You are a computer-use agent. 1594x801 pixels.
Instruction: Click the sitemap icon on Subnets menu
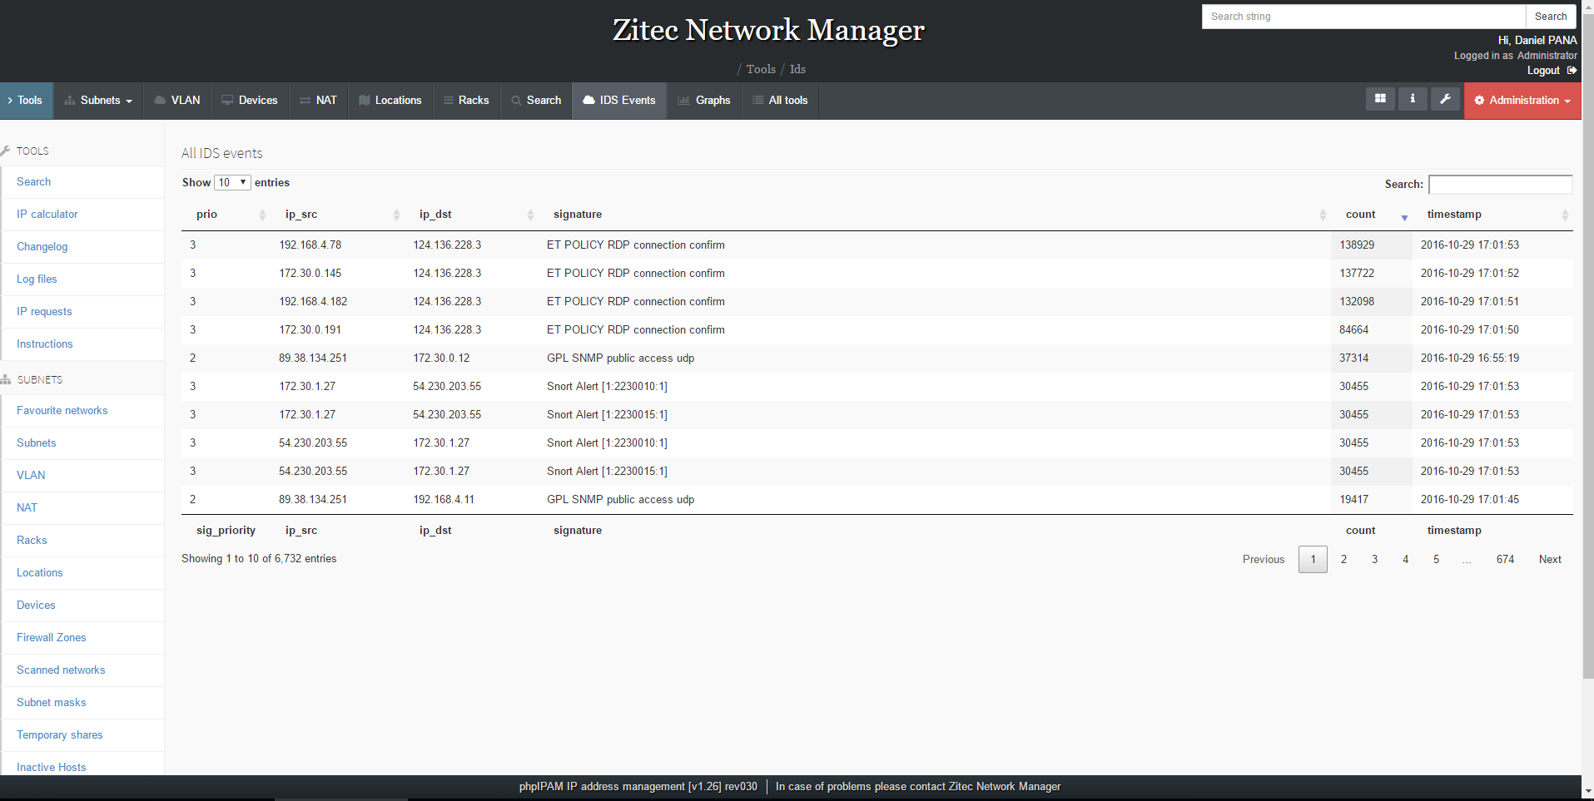[x=70, y=101]
